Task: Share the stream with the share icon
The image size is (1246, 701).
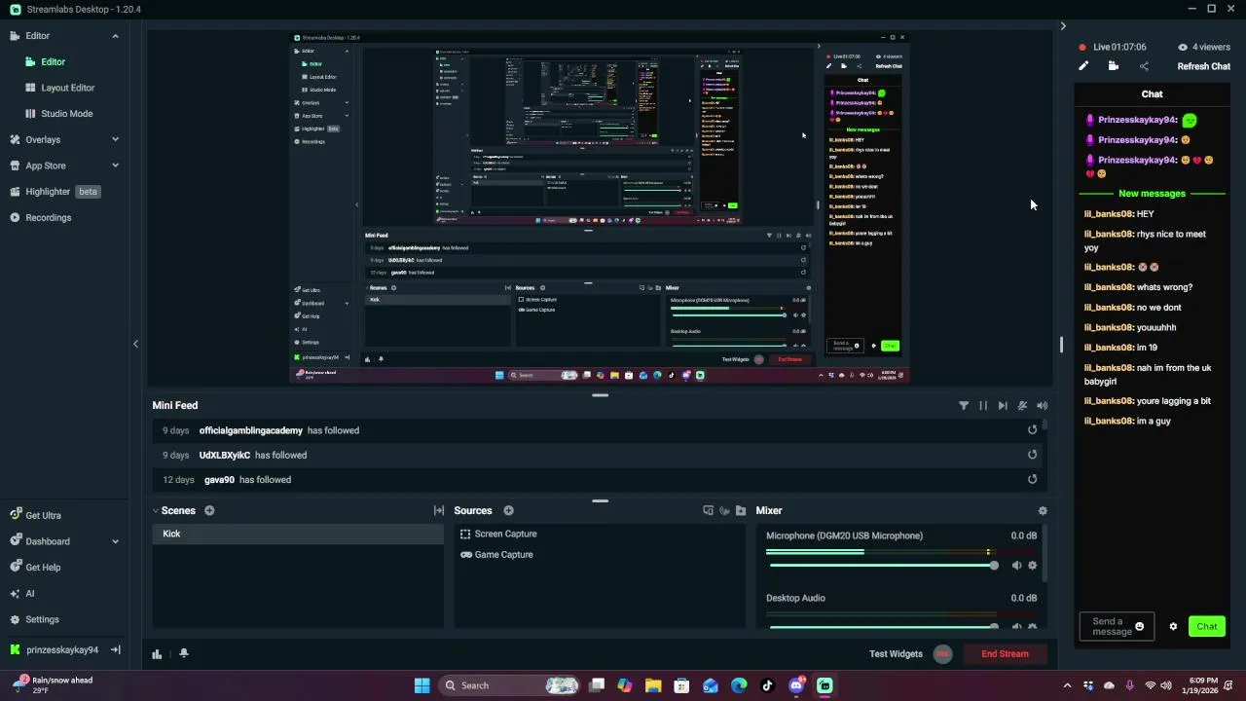Action: tap(1144, 66)
